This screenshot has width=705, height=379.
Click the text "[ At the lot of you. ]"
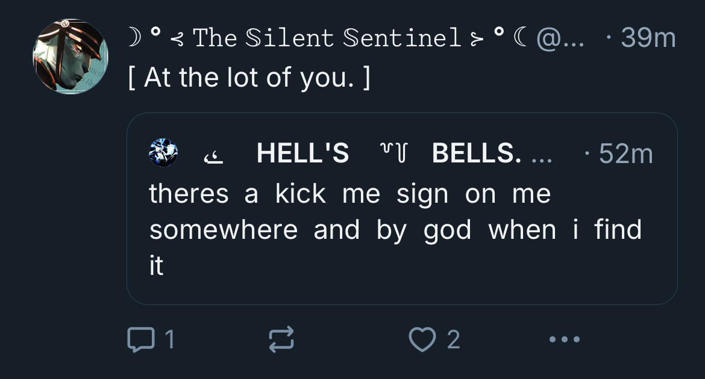coord(248,78)
